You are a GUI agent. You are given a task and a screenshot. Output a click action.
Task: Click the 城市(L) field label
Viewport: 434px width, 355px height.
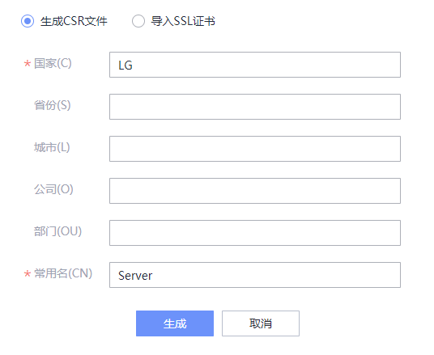(x=52, y=147)
